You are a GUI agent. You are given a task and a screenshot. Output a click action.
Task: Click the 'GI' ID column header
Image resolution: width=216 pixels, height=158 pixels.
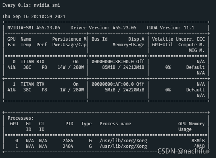pos(29,124)
